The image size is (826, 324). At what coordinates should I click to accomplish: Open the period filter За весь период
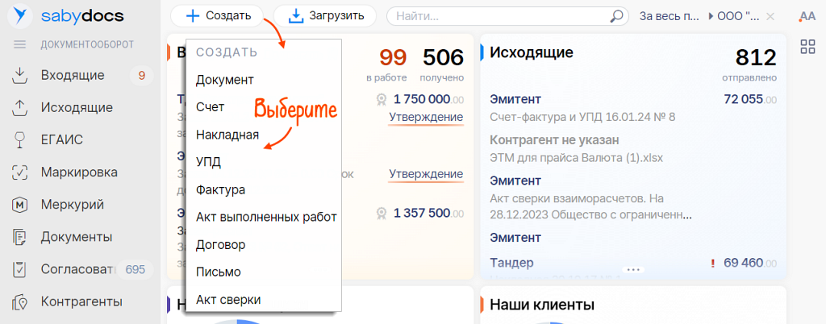pos(668,16)
